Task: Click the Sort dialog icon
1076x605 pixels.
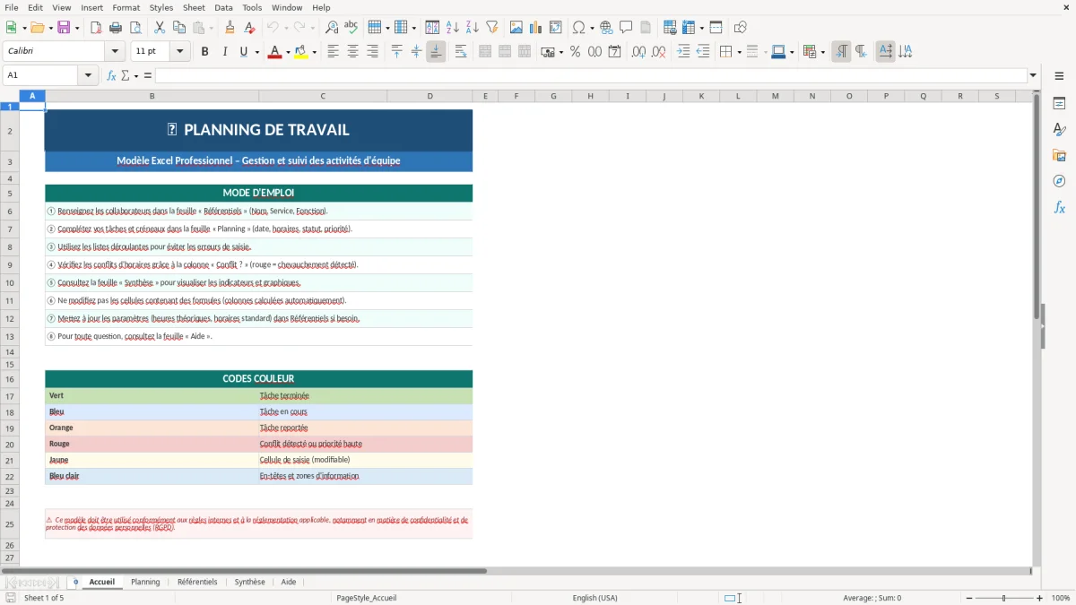Action: [x=432, y=28]
